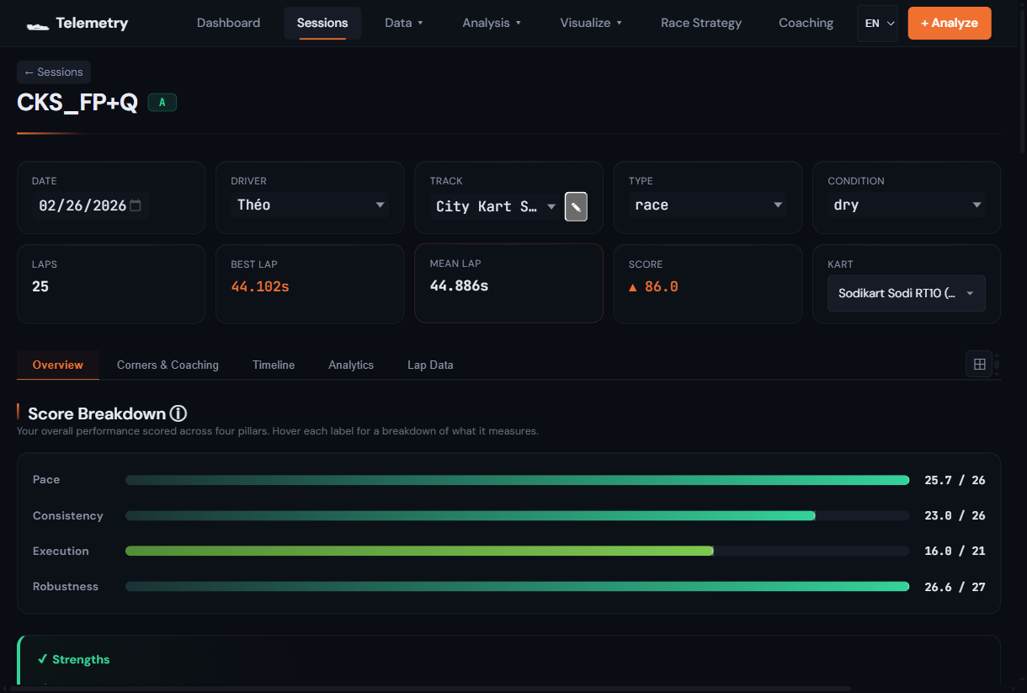Open the Driver dropdown showing Théo
This screenshot has height=693, width=1027.
pos(310,205)
